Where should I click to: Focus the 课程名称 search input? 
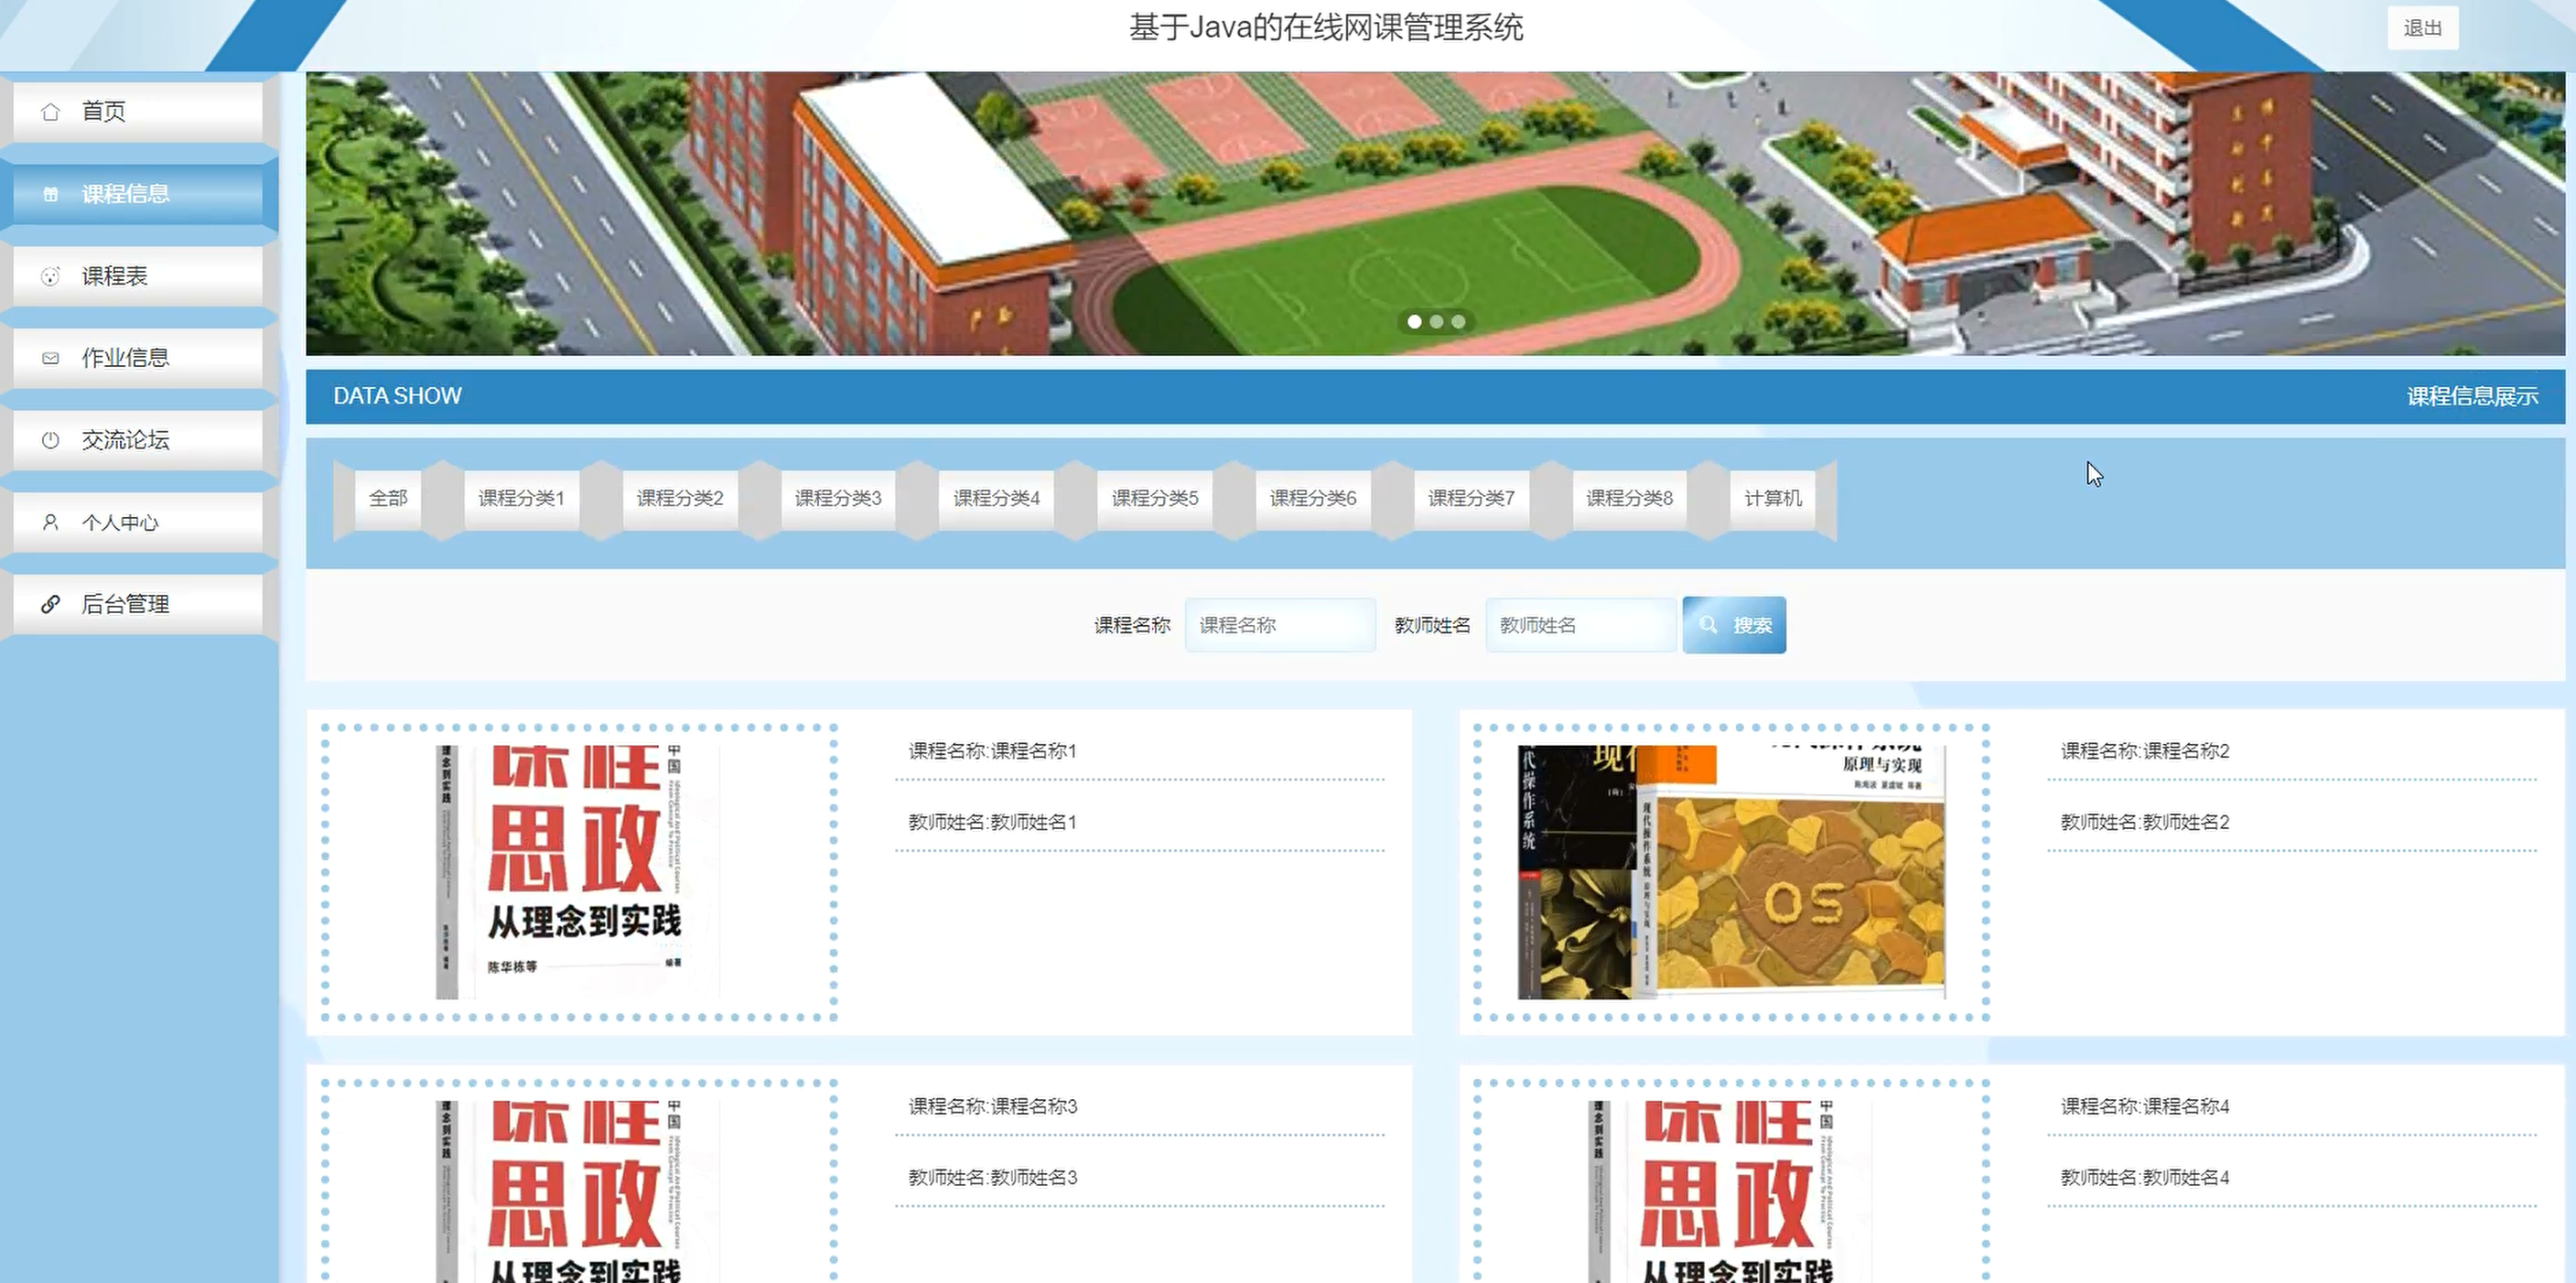pos(1280,625)
